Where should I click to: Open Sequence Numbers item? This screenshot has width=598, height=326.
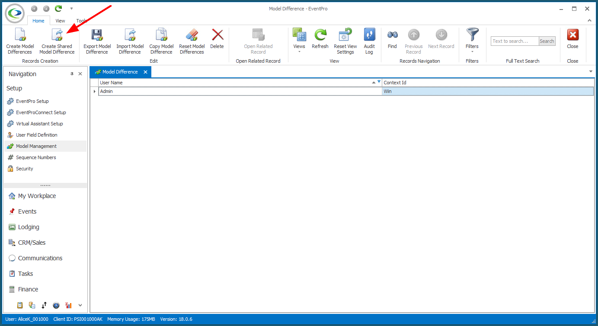(36, 157)
